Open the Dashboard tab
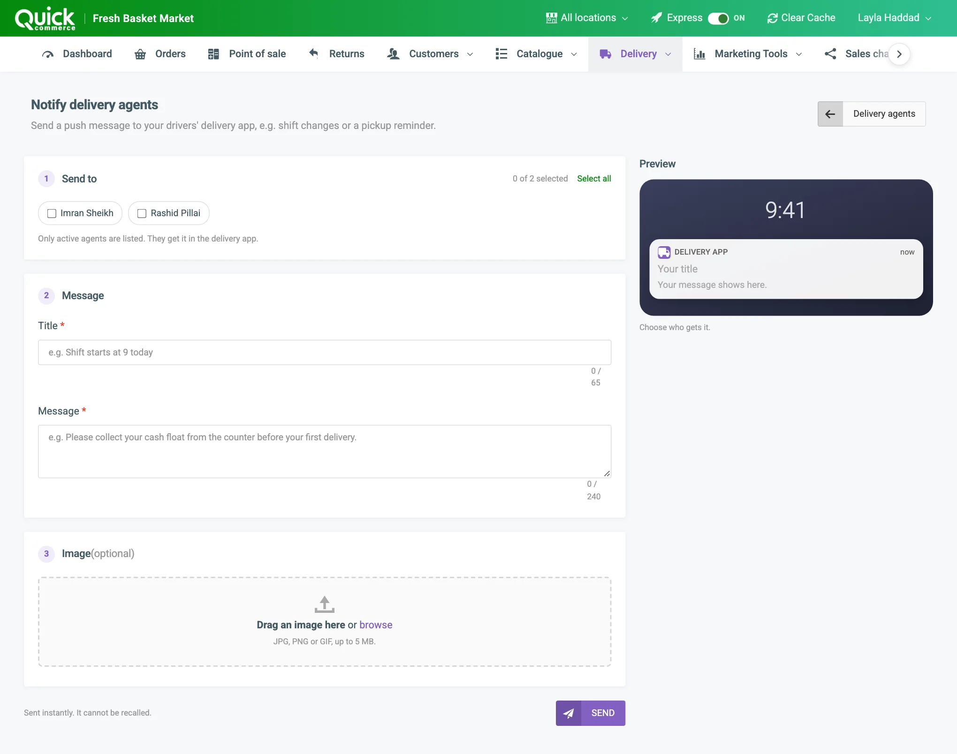The height and width of the screenshot is (754, 957). [77, 54]
